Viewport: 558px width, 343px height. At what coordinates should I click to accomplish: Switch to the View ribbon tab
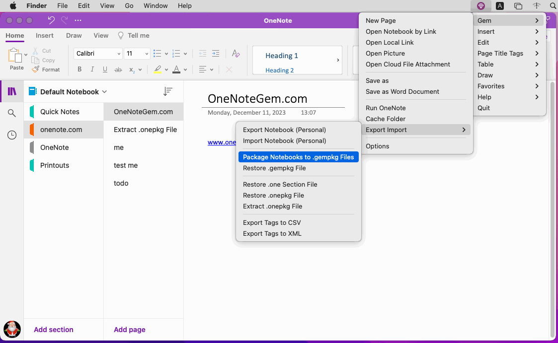tap(101, 36)
